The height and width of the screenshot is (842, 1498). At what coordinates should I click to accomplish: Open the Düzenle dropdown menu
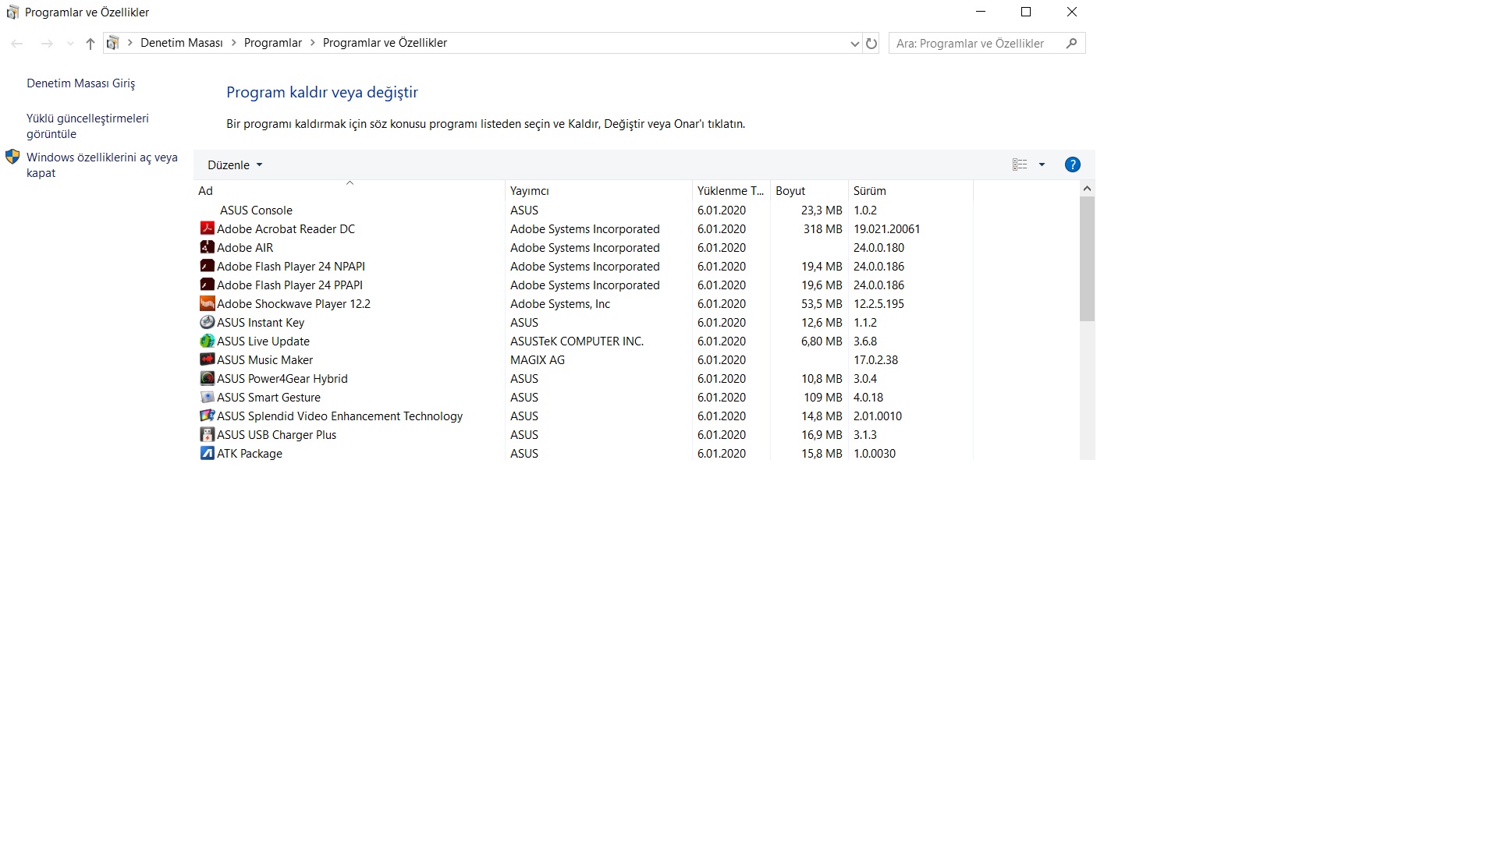coord(234,165)
